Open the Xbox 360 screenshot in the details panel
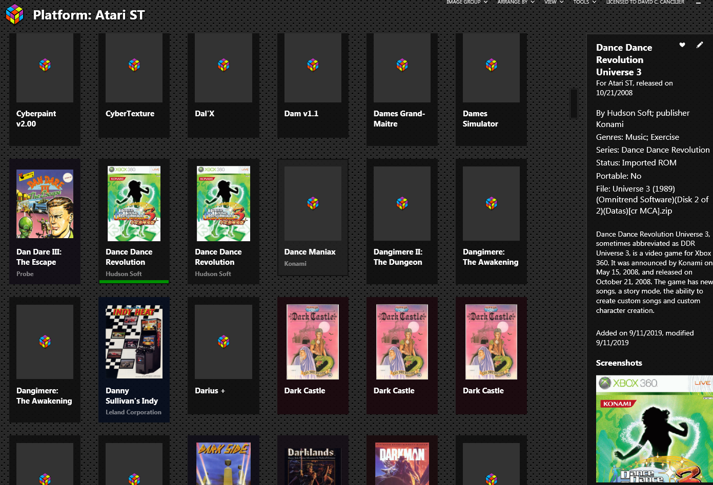The width and height of the screenshot is (713, 485). point(654,429)
